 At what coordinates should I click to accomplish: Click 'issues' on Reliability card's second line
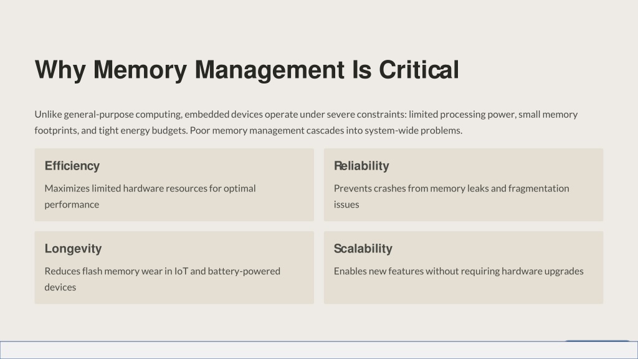click(346, 204)
